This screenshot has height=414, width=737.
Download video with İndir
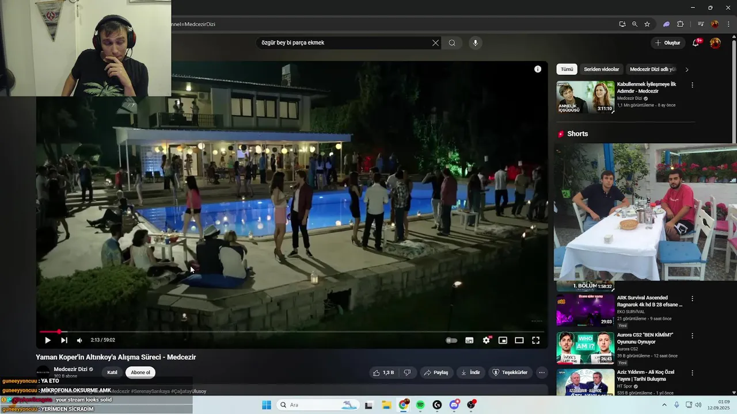[470, 373]
